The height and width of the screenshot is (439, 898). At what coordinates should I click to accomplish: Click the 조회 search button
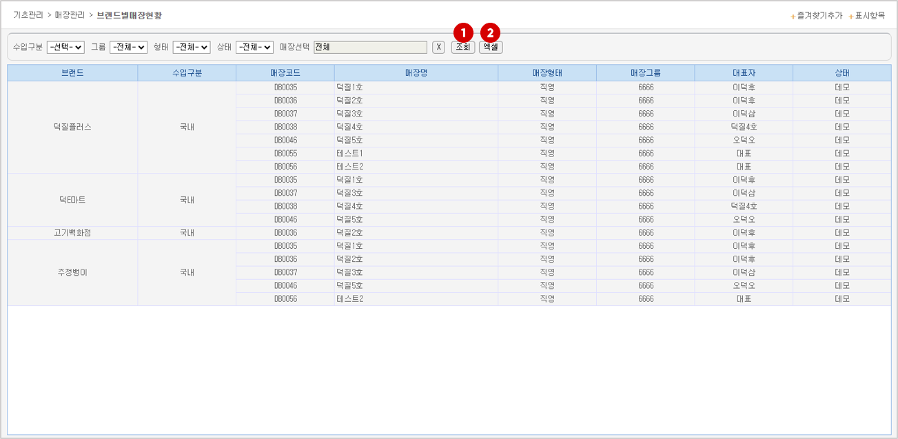point(462,48)
